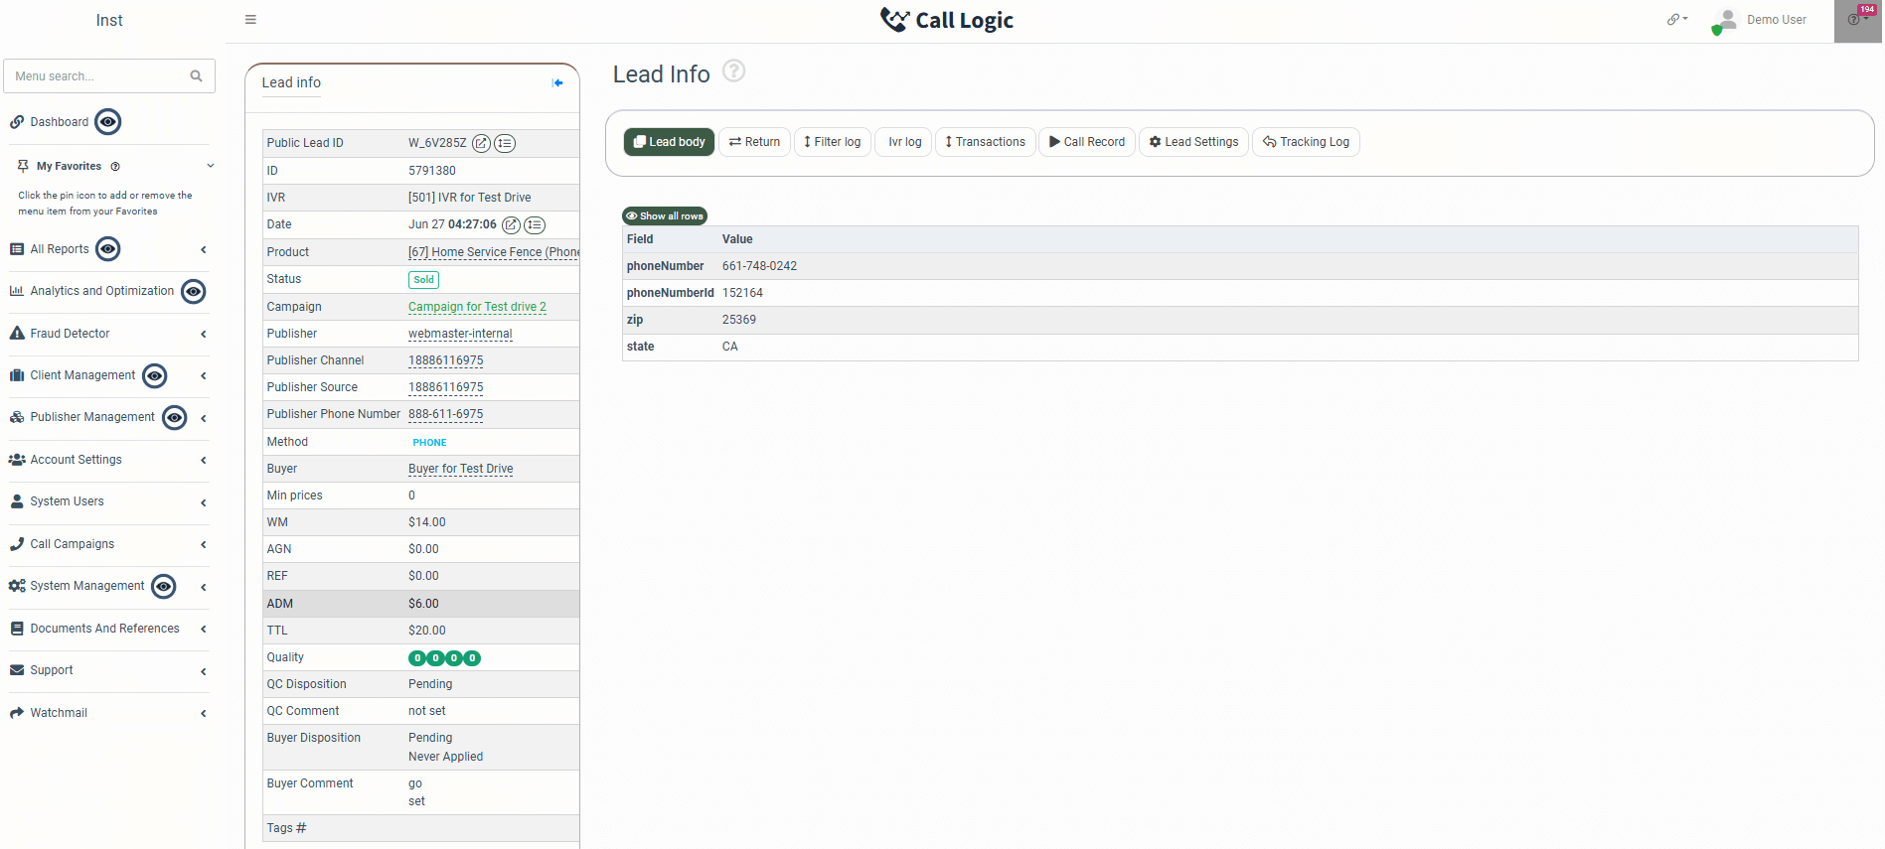The image size is (1885, 849).
Task: Expand the All Reports submenu arrow
Action: click(204, 249)
